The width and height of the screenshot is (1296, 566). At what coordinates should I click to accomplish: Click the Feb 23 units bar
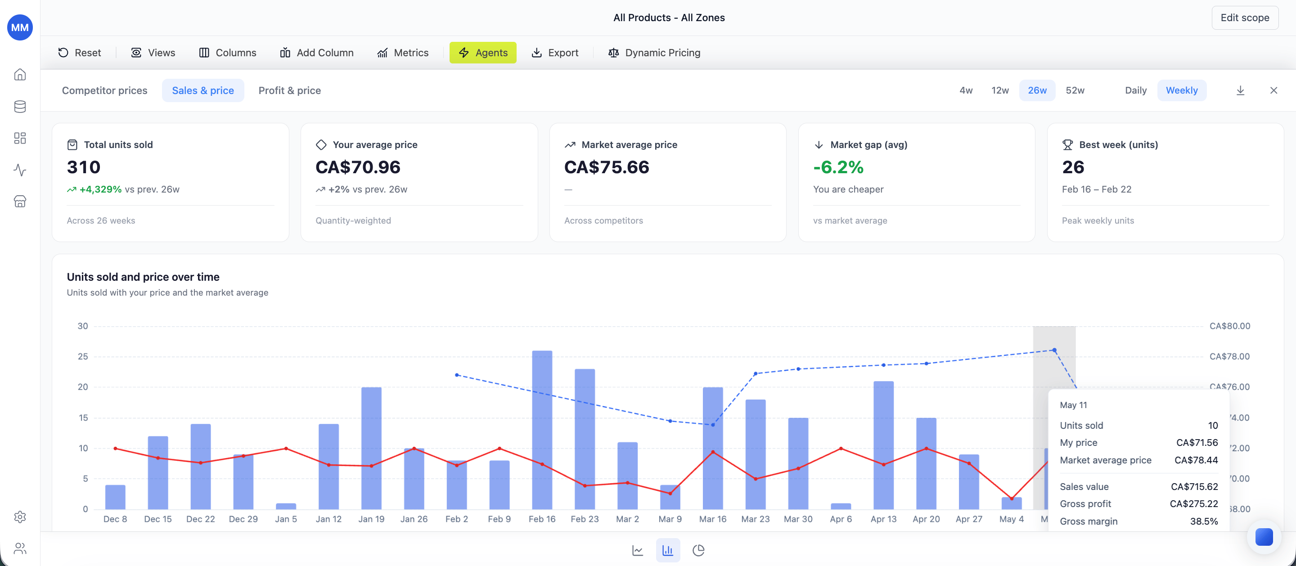(x=585, y=439)
